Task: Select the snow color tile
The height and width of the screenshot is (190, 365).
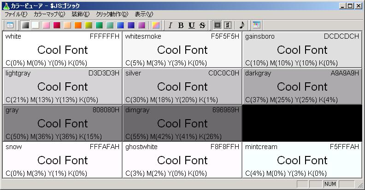Action: tap(62, 160)
